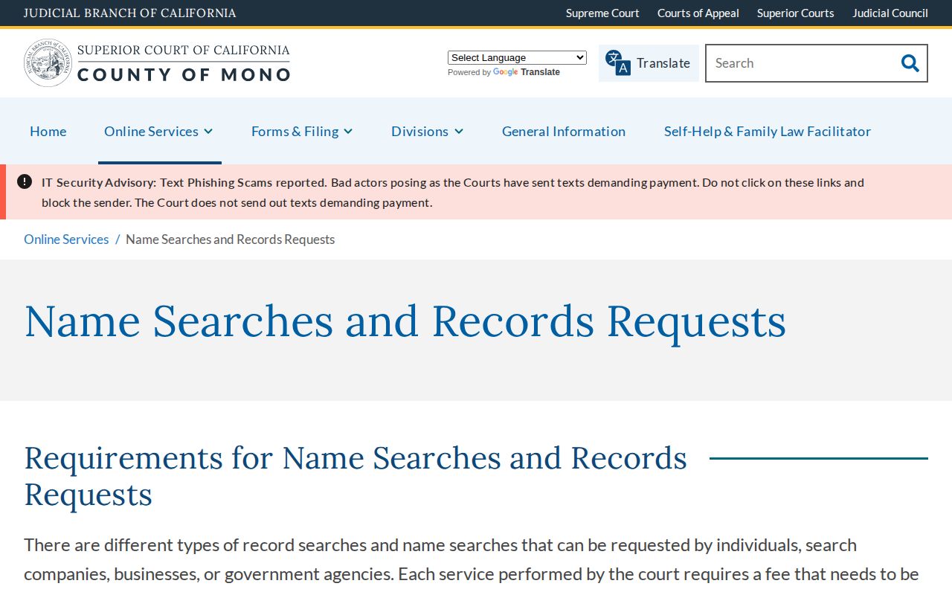Click the Online Services breadcrumb link
This screenshot has height=595, width=952.
pyautogui.click(x=66, y=239)
